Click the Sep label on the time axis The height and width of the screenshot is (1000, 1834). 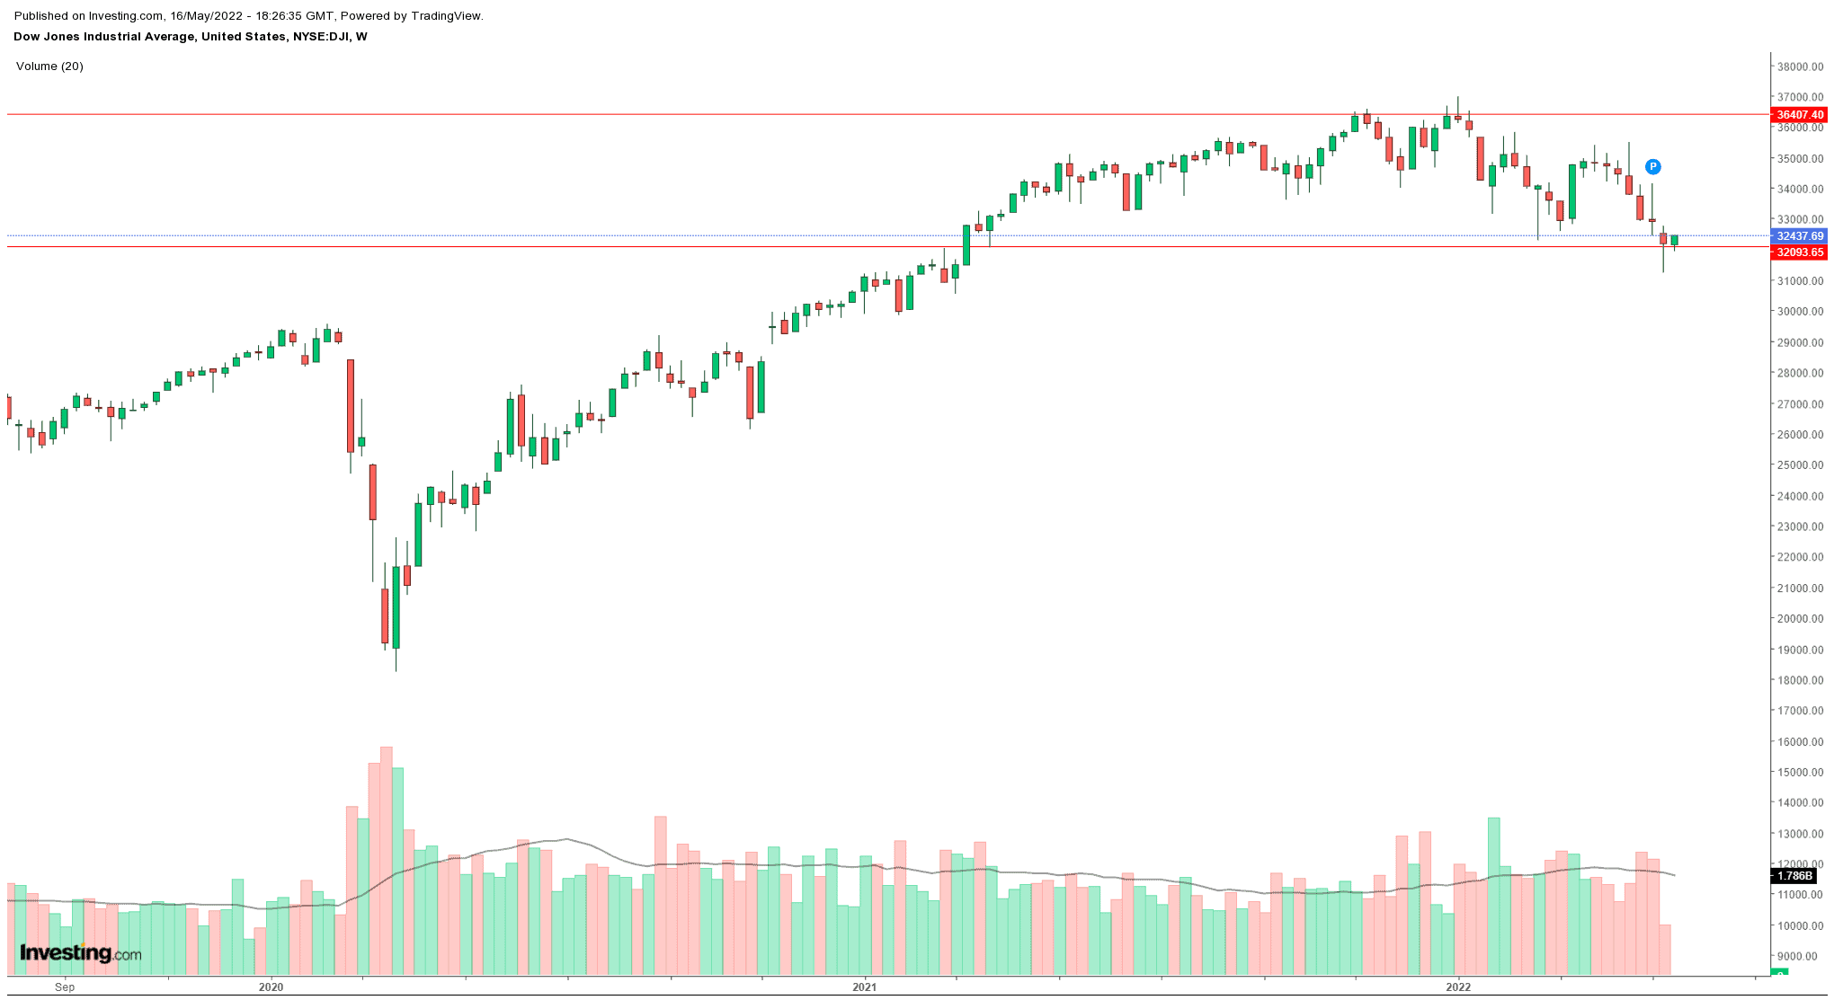(65, 987)
